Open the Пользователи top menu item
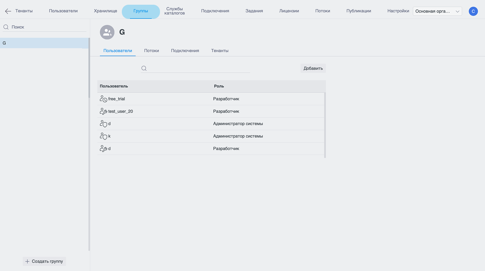This screenshot has height=271, width=485. pos(63,11)
